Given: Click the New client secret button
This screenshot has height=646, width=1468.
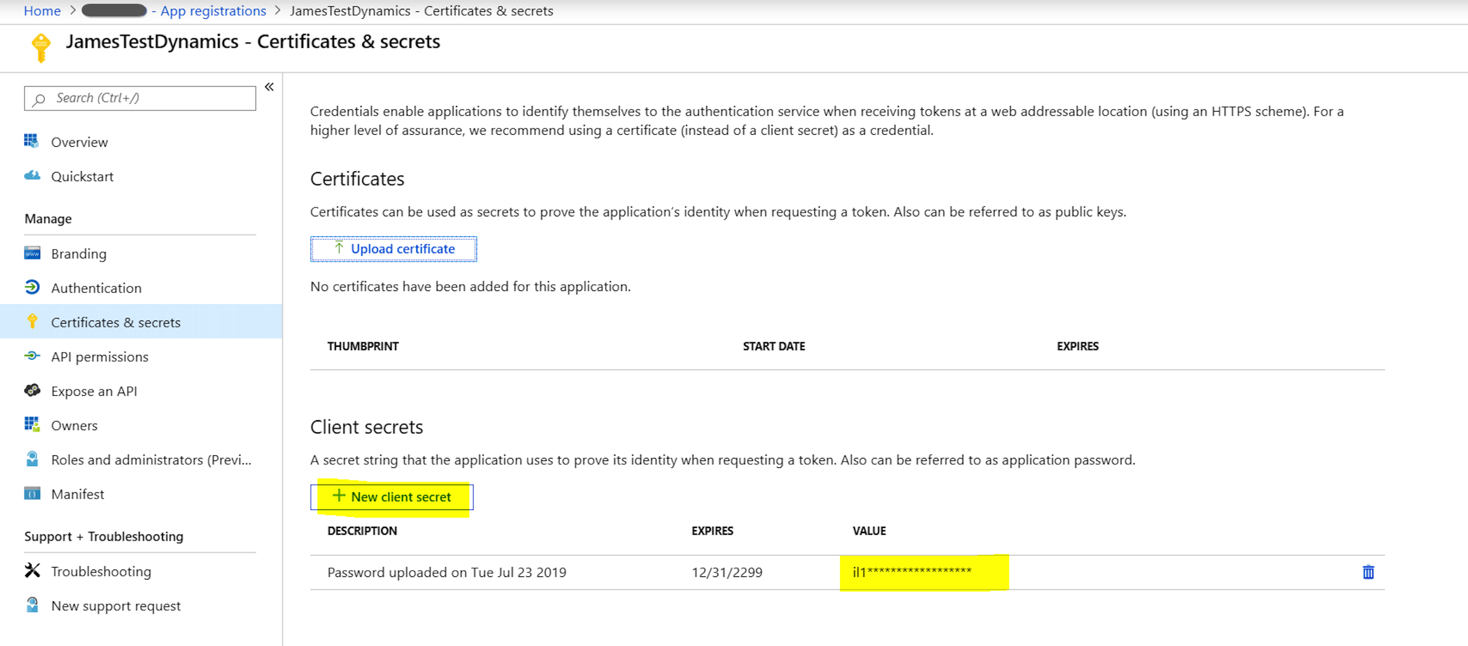Looking at the screenshot, I should tap(392, 497).
